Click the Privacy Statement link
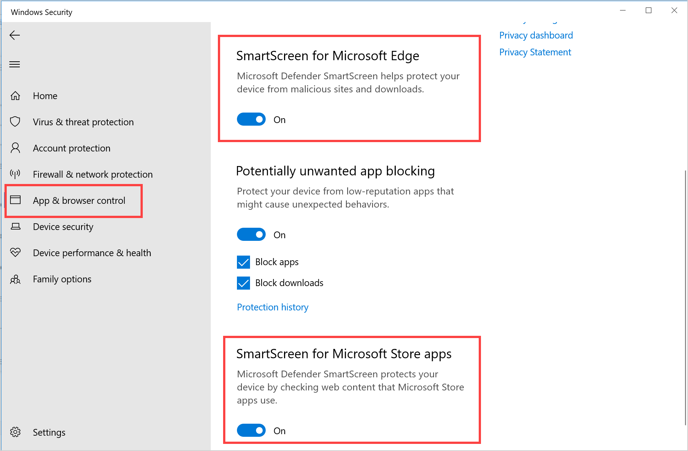 535,52
